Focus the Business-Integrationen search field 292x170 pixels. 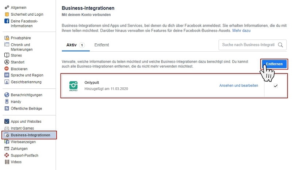pos(248,45)
